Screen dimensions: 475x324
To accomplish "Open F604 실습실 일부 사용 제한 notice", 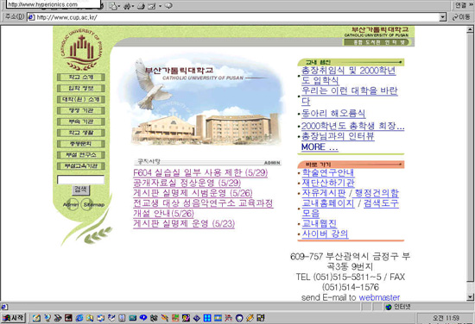I will [200, 172].
